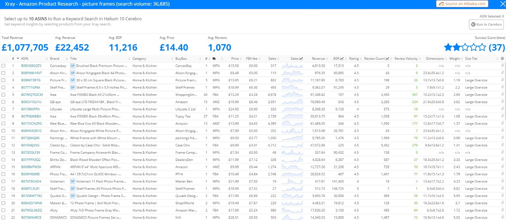Open Source on Alibaba.com
The width and height of the screenshot is (506, 220).
[462, 4]
